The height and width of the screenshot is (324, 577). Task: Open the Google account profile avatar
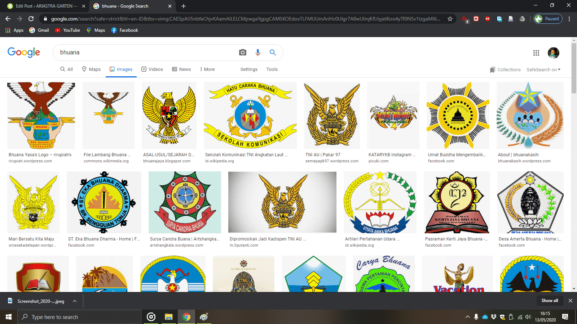[554, 53]
